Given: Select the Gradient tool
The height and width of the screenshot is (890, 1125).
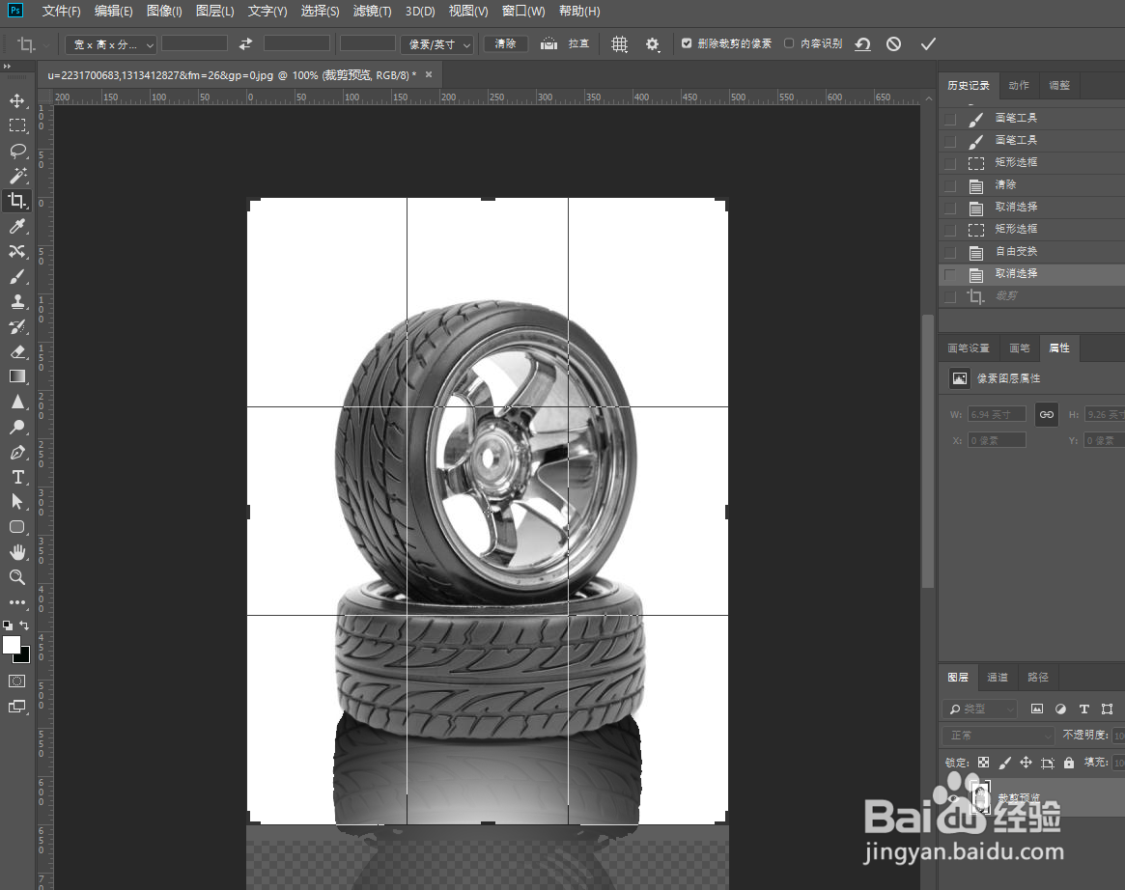Looking at the screenshot, I should [17, 377].
